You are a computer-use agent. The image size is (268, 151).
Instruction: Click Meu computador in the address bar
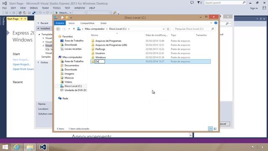(x=95, y=29)
